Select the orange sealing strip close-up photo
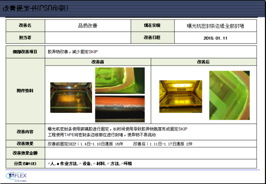The width and height of the screenshot is (266, 184). click(120, 109)
